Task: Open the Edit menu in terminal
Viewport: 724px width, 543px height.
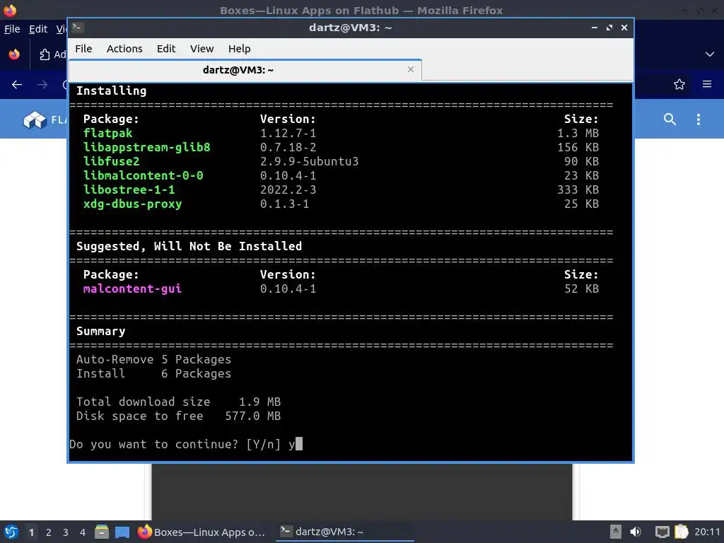Action: [x=165, y=49]
